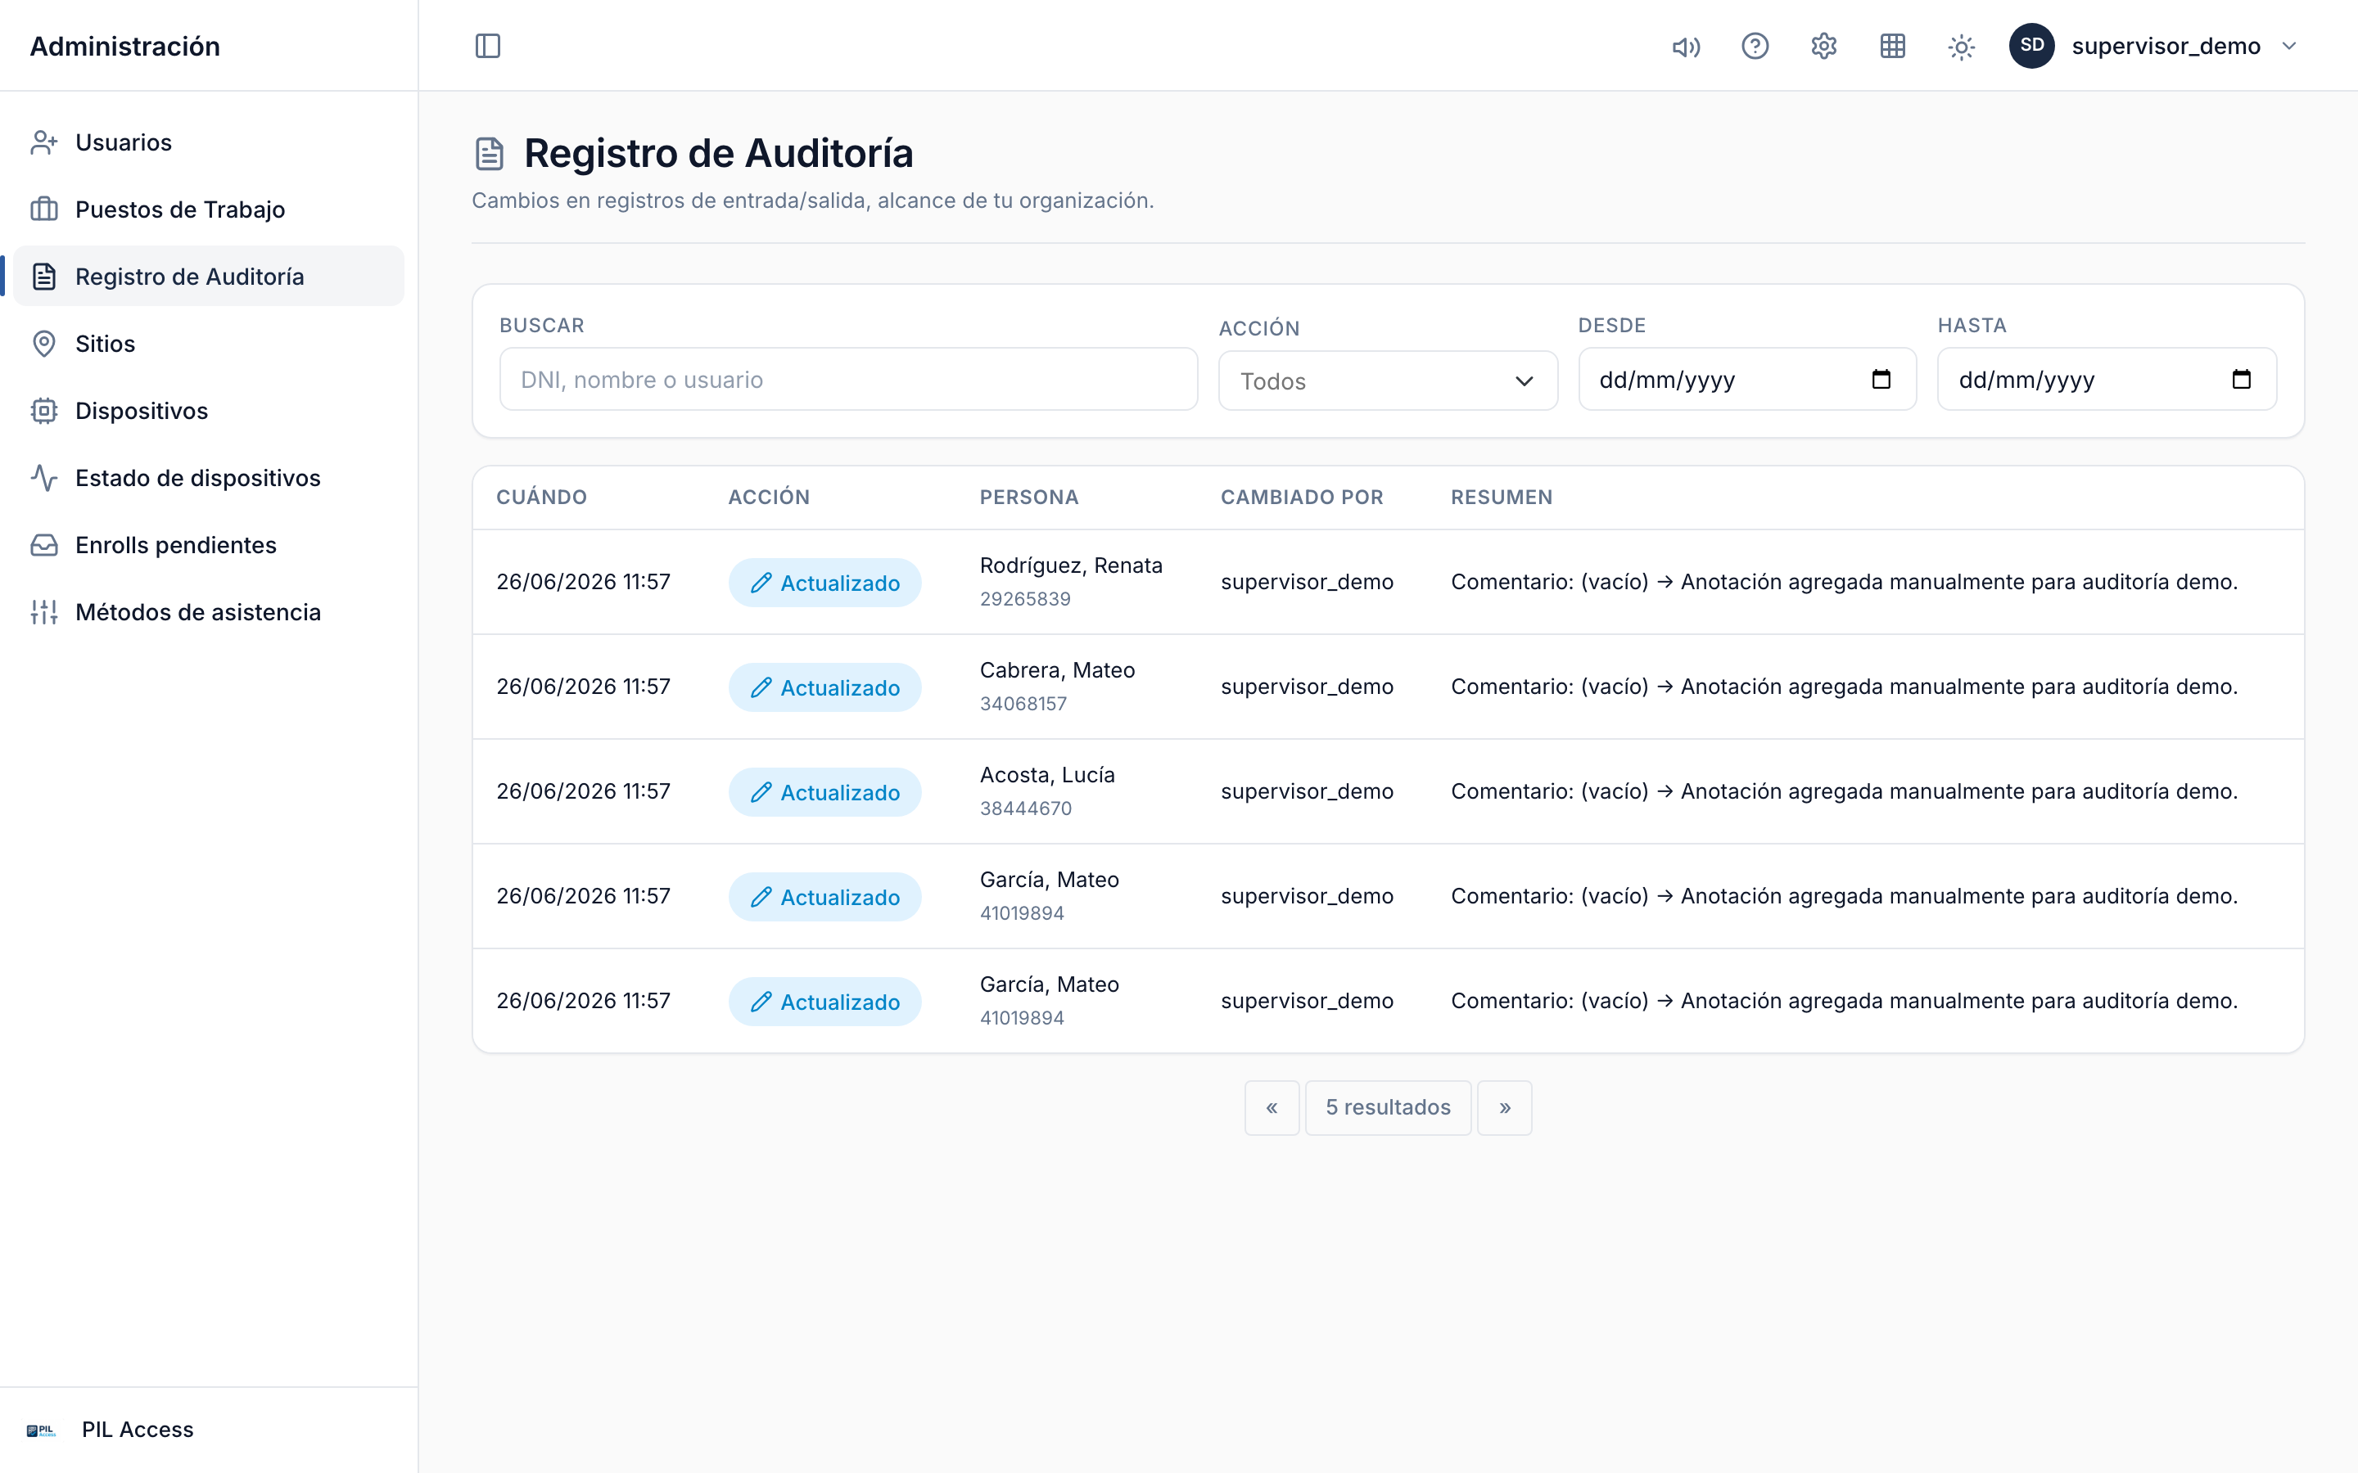
Task: Toggle light/dark theme sun icon
Action: tap(1962, 46)
